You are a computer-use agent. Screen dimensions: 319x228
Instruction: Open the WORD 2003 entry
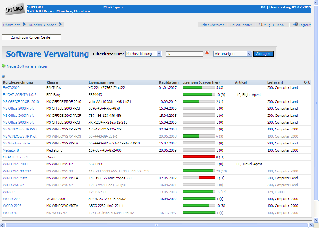pos(12,206)
